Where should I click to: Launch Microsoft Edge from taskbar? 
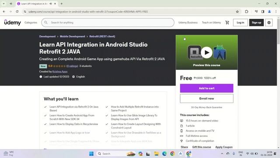(x=164, y=154)
